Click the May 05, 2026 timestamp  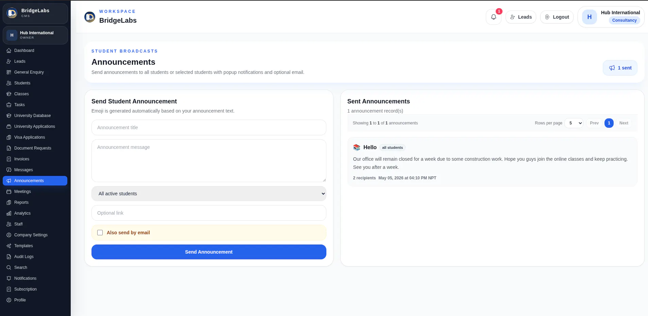click(x=407, y=178)
